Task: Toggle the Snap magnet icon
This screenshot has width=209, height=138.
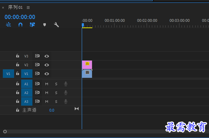Action: [x=20, y=25]
